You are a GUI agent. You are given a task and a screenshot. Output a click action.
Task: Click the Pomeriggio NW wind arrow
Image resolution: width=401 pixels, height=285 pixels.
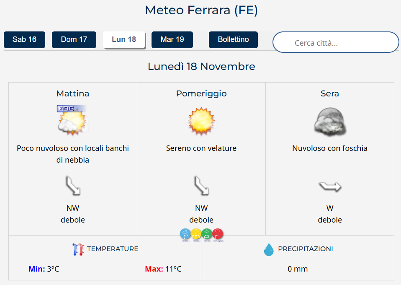coord(201,186)
